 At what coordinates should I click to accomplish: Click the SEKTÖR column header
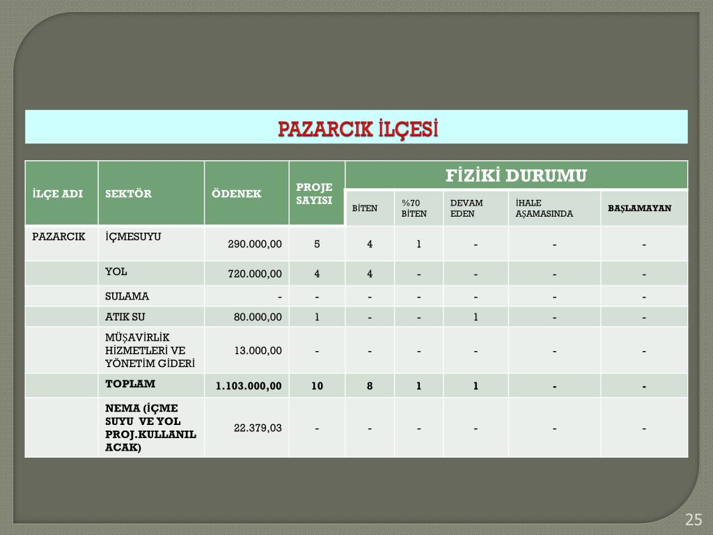coord(151,194)
